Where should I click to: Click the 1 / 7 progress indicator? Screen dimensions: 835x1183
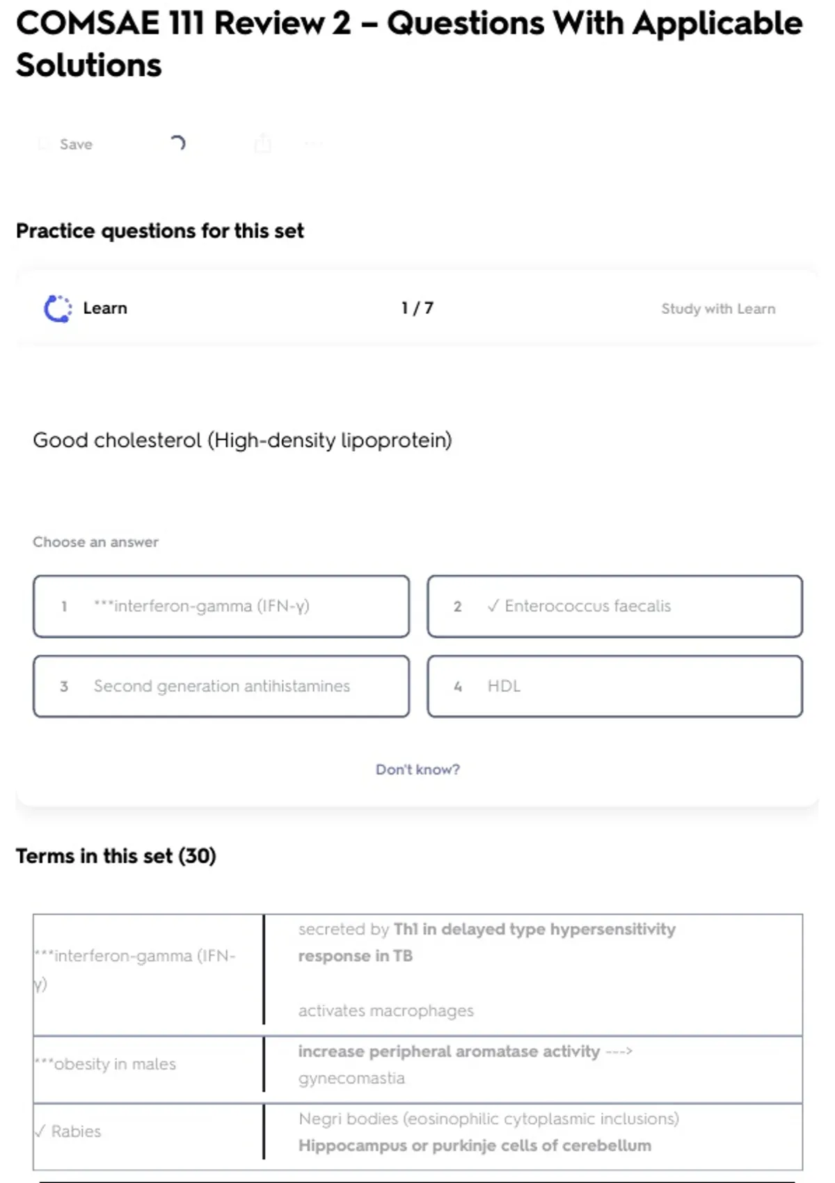417,308
